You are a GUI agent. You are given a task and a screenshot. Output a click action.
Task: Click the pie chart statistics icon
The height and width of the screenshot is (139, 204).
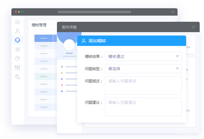click(18, 58)
